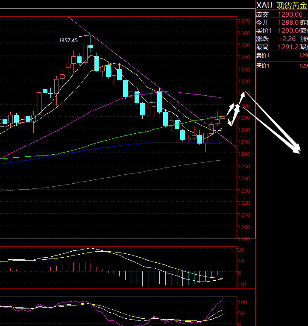Viewport: 308px width, 326px height.
Task: Click the 50 level on oscillator axis
Action: (241, 314)
